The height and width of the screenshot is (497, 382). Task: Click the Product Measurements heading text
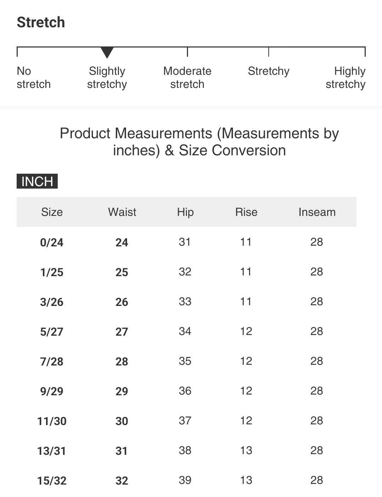[199, 142]
